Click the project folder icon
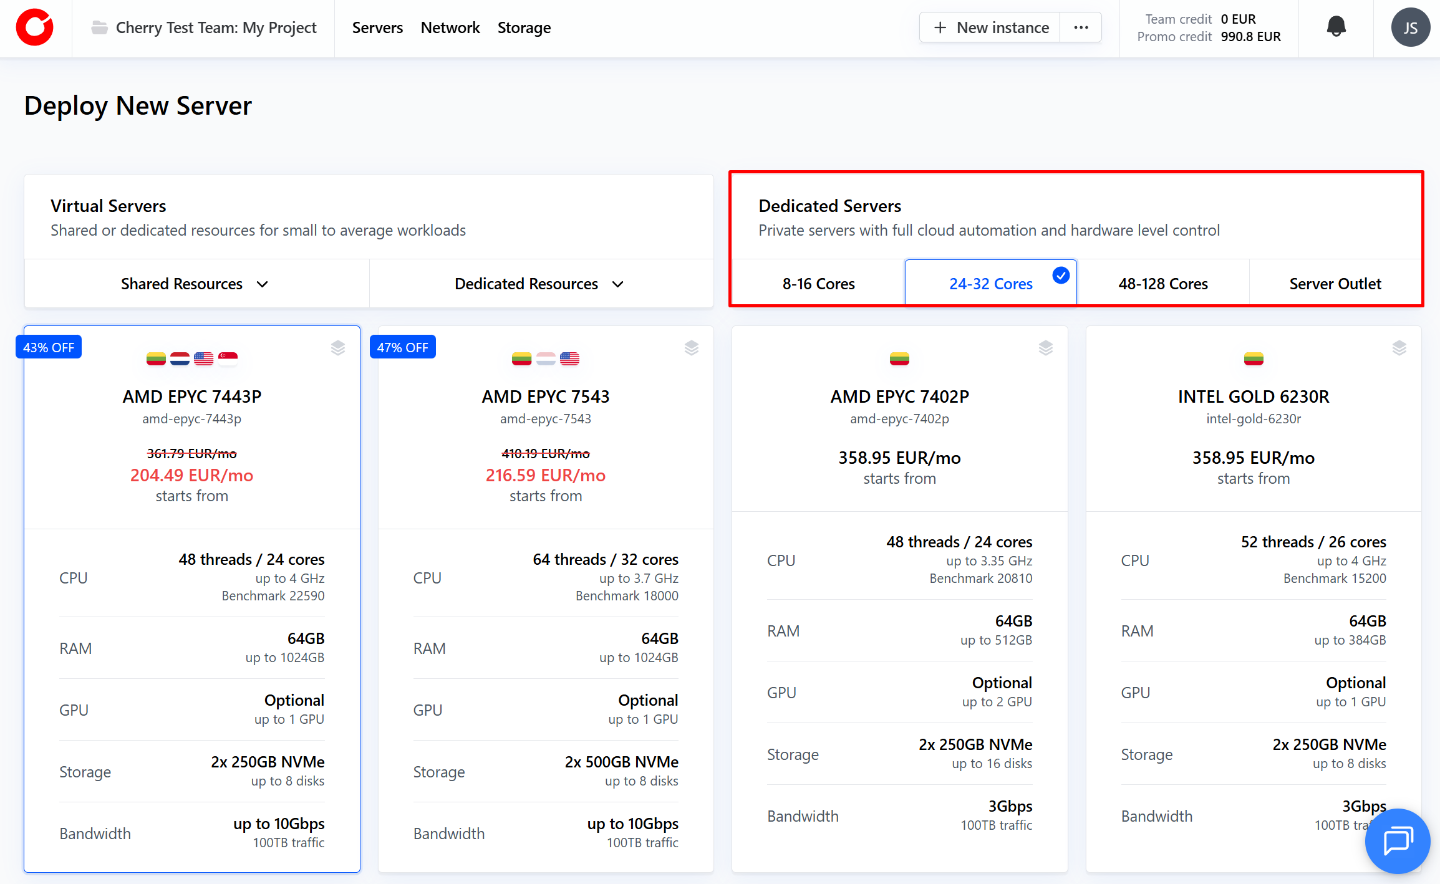This screenshot has height=884, width=1440. [99, 27]
